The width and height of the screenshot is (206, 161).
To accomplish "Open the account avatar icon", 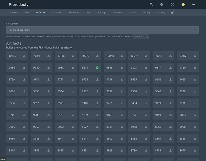I will point(183,5).
